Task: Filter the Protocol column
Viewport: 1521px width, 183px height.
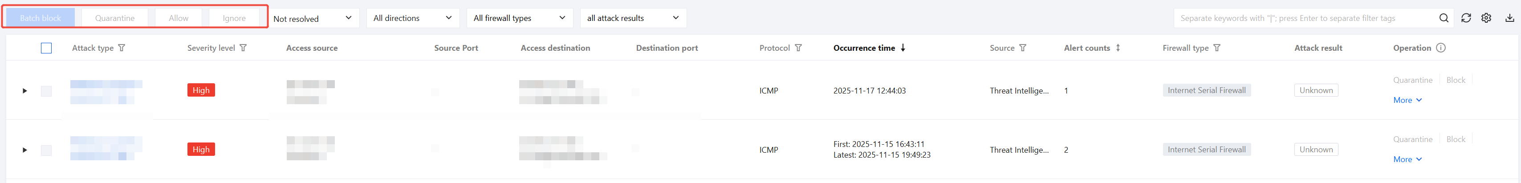Action: 798,48
